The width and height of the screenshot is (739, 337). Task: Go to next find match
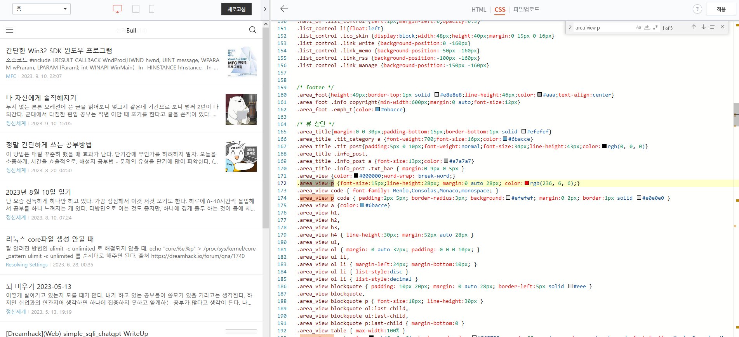tap(703, 27)
